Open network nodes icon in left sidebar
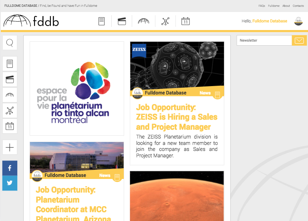The image size is (308, 221). coord(10,110)
